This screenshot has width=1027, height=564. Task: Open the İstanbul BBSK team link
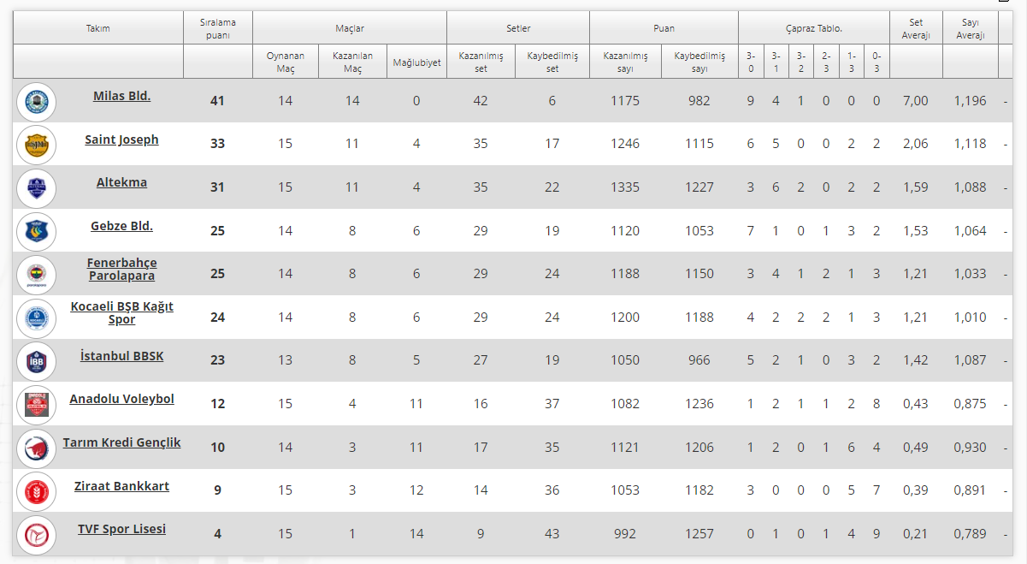121,356
